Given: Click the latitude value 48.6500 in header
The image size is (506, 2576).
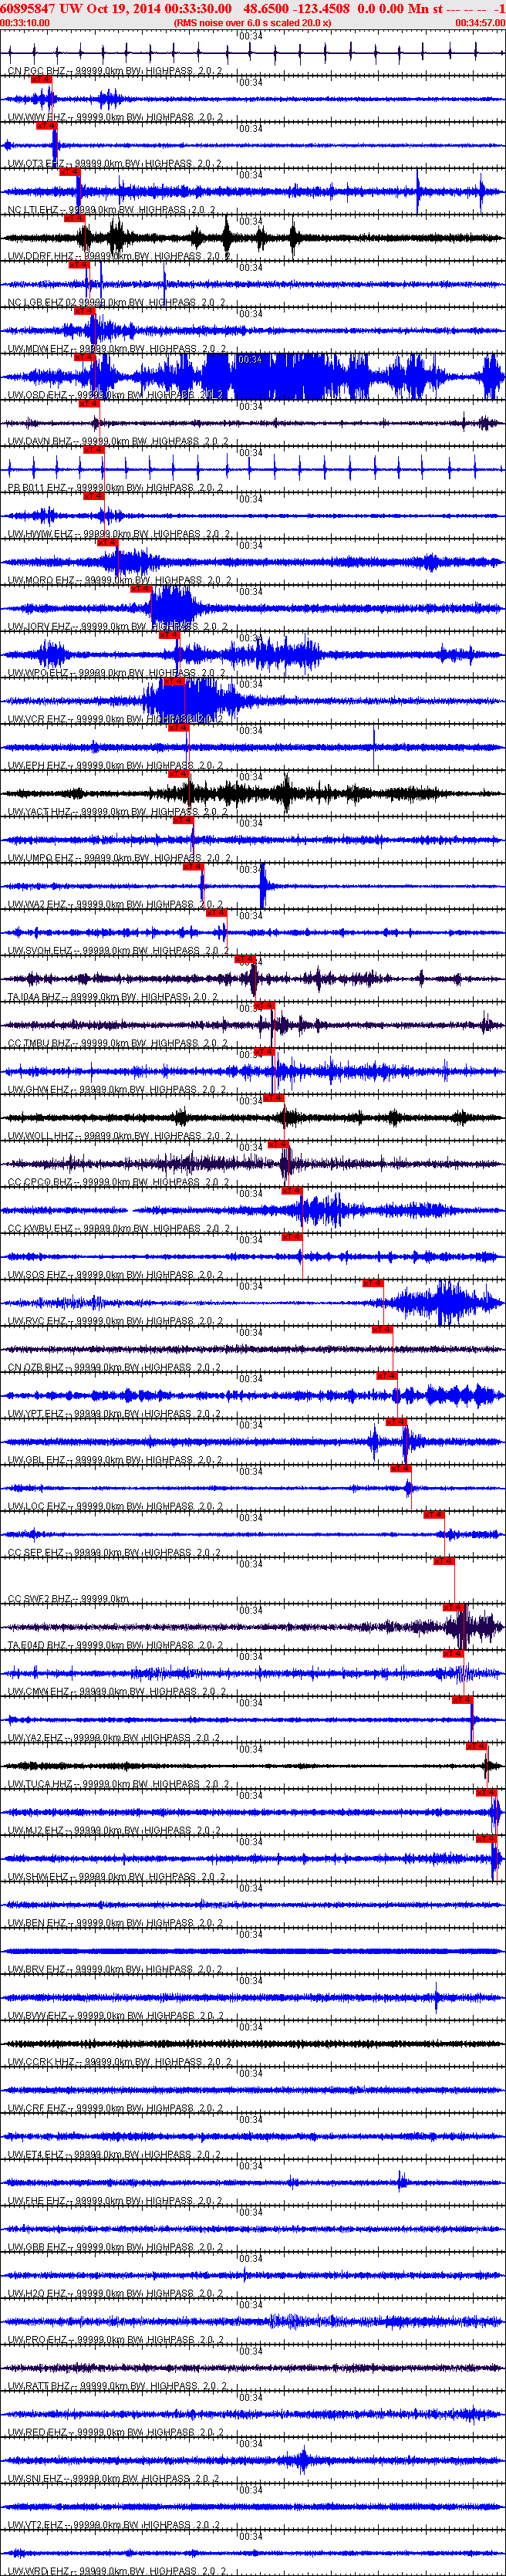Looking at the screenshot, I should 266,8.
